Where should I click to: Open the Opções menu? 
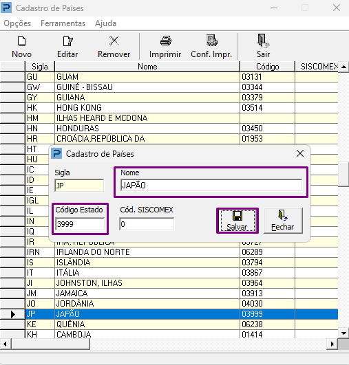(x=17, y=23)
